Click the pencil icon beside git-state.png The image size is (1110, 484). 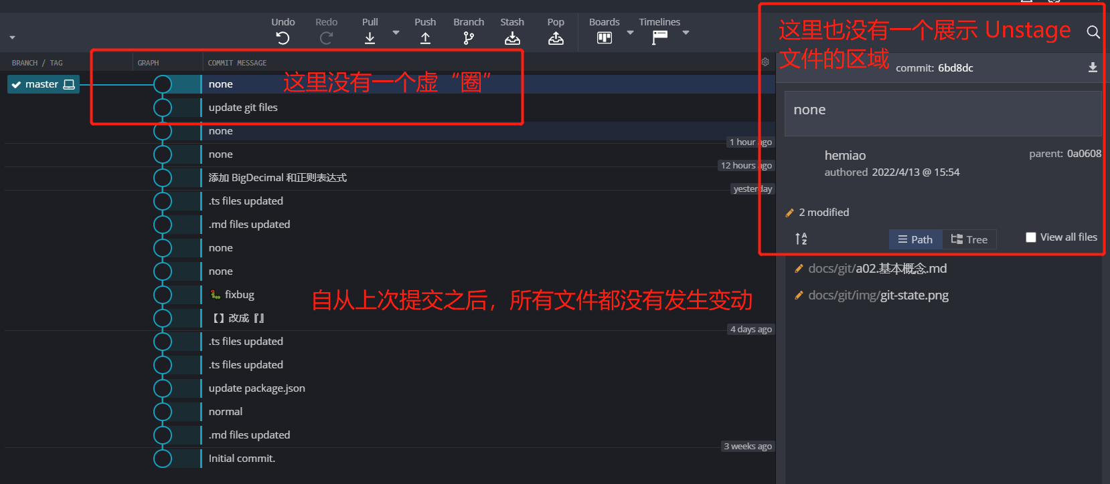[x=798, y=295]
